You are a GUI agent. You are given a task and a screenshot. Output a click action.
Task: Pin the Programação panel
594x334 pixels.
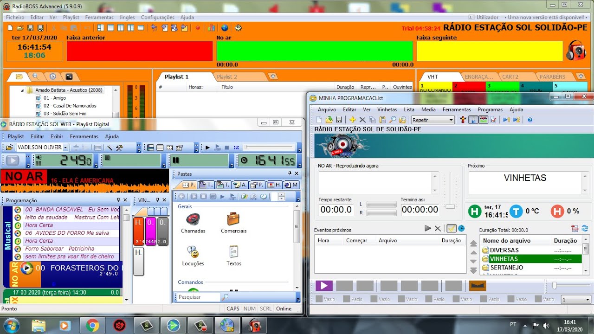click(118, 200)
